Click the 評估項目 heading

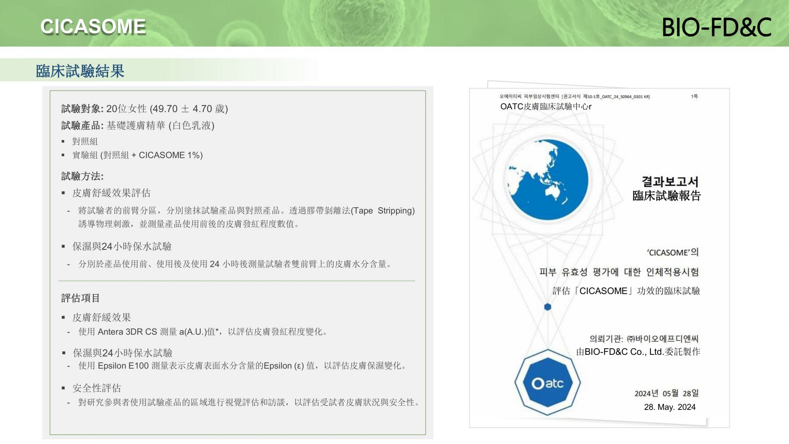(80, 298)
